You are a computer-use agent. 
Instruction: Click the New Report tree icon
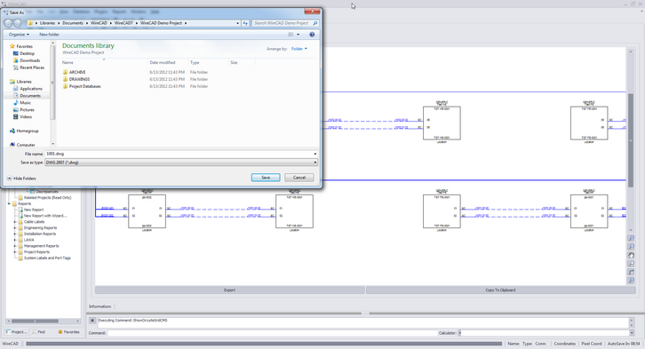[x=20, y=210]
